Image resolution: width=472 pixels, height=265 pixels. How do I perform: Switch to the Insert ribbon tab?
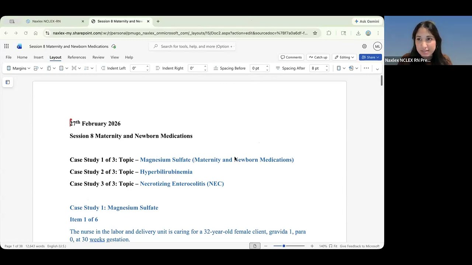tap(38, 57)
